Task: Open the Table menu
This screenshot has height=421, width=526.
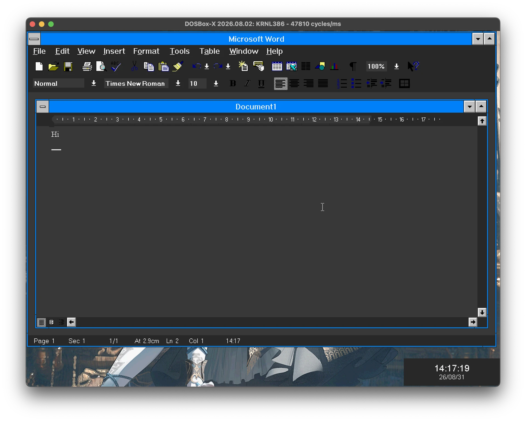Action: pos(209,51)
